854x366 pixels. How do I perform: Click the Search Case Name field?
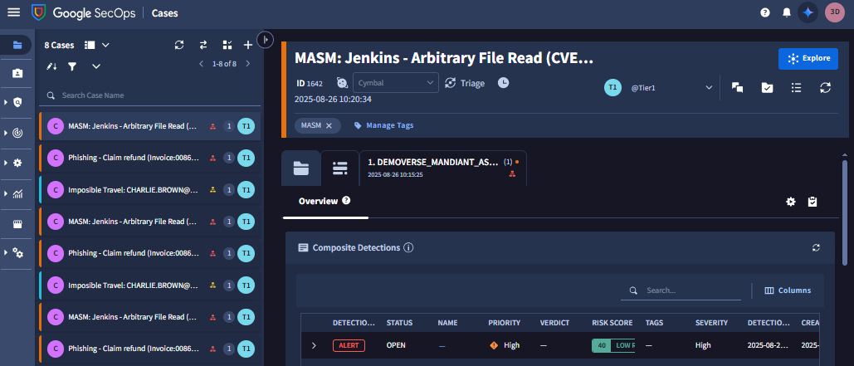[149, 95]
